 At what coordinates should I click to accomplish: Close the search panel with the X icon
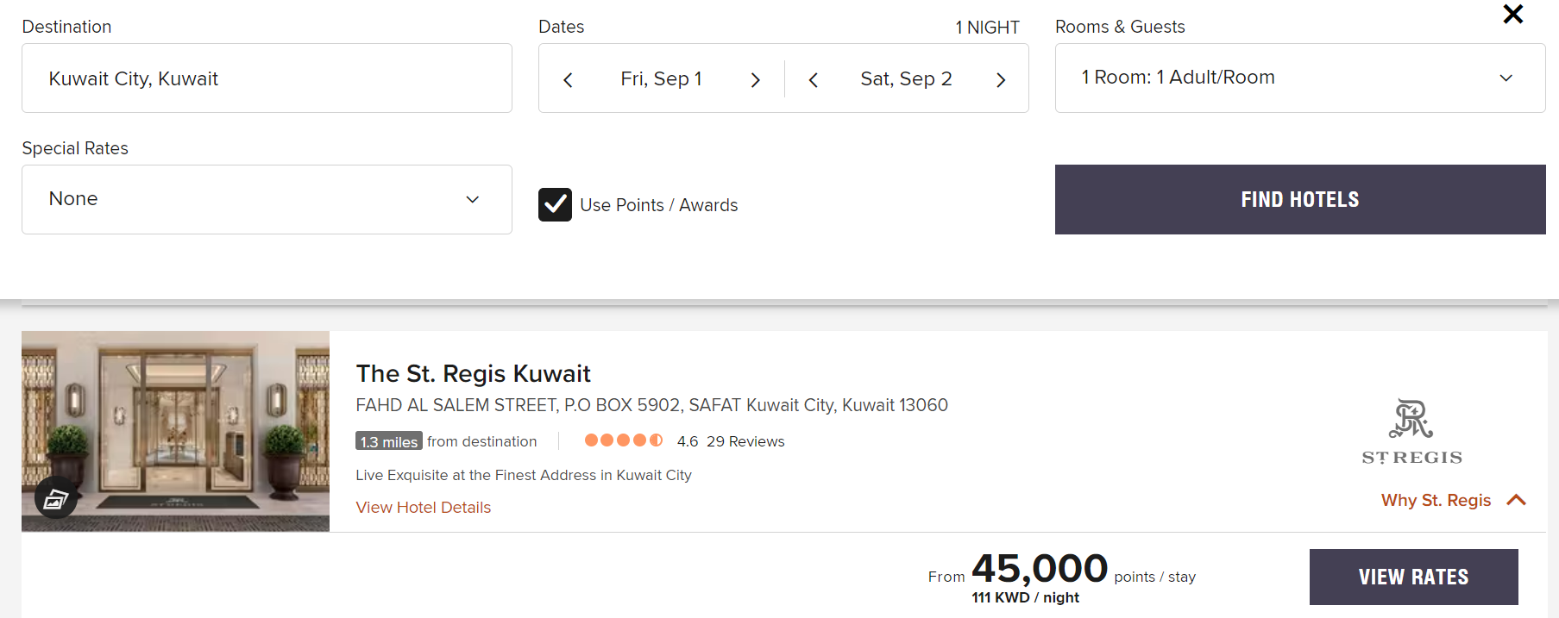coord(1512,14)
